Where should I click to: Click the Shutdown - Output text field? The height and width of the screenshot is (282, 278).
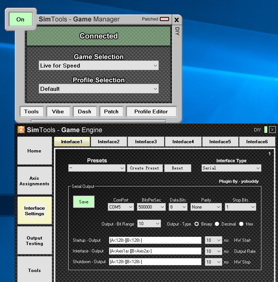point(155,262)
